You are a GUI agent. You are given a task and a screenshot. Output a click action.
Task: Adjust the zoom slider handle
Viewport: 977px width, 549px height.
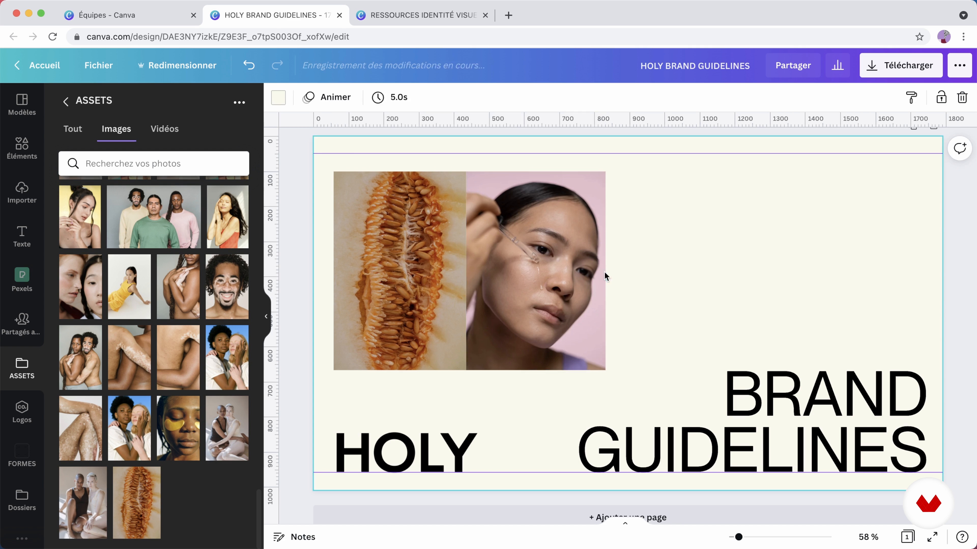pos(738,537)
